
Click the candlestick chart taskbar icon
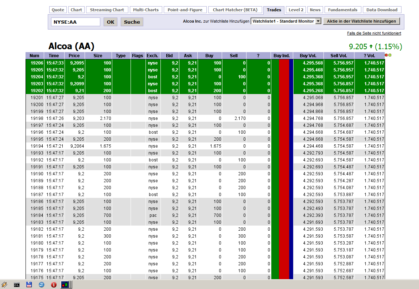coord(65,285)
